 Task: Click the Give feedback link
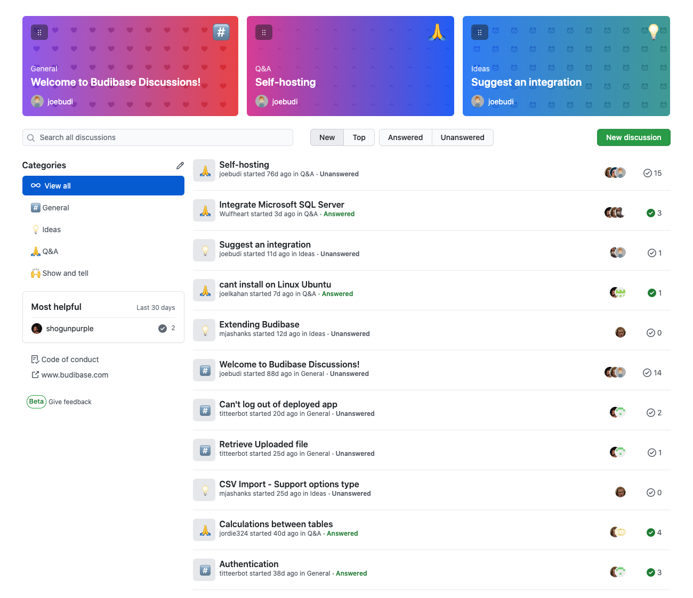tap(70, 402)
